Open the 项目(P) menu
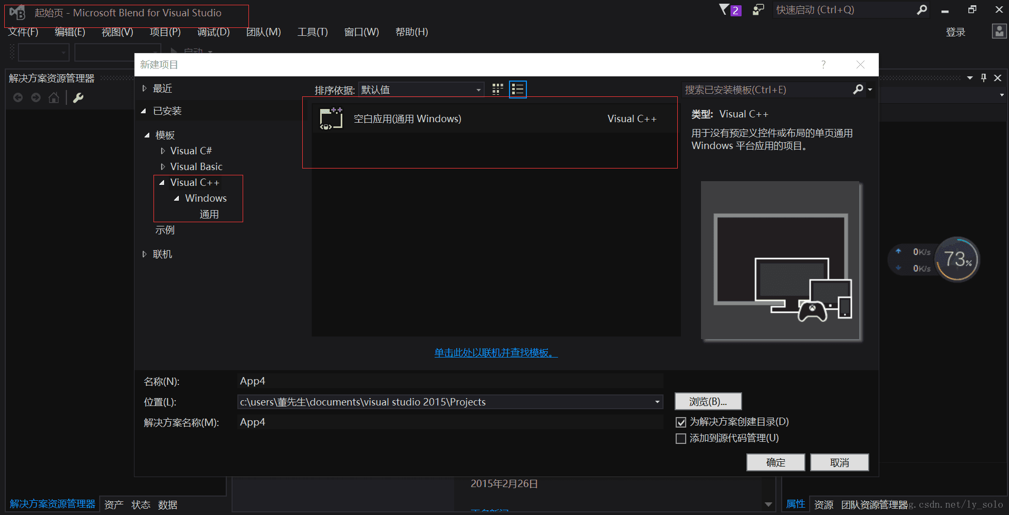The height and width of the screenshot is (515, 1009). [x=165, y=32]
